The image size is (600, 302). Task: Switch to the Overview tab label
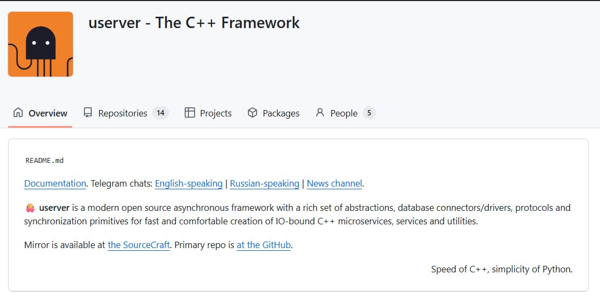pyautogui.click(x=48, y=113)
